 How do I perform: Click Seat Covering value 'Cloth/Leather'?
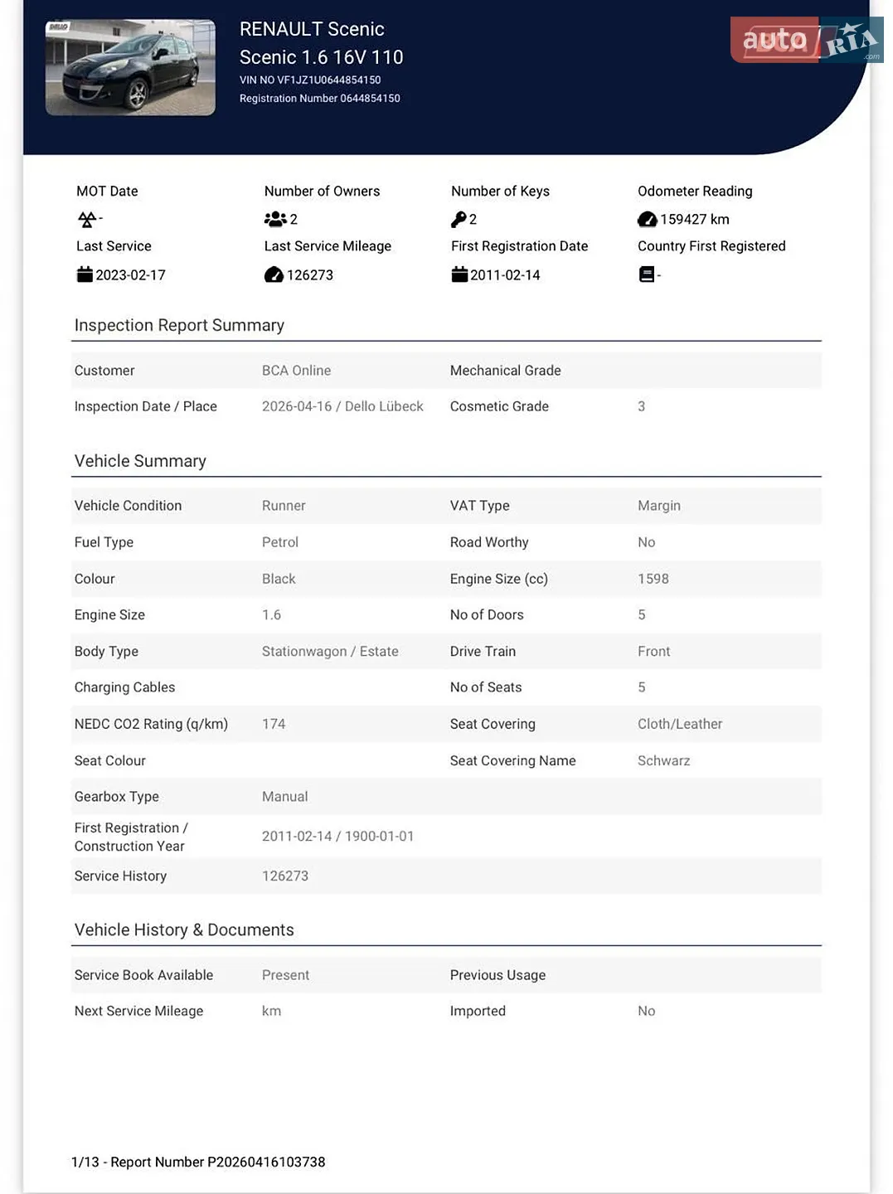point(680,724)
